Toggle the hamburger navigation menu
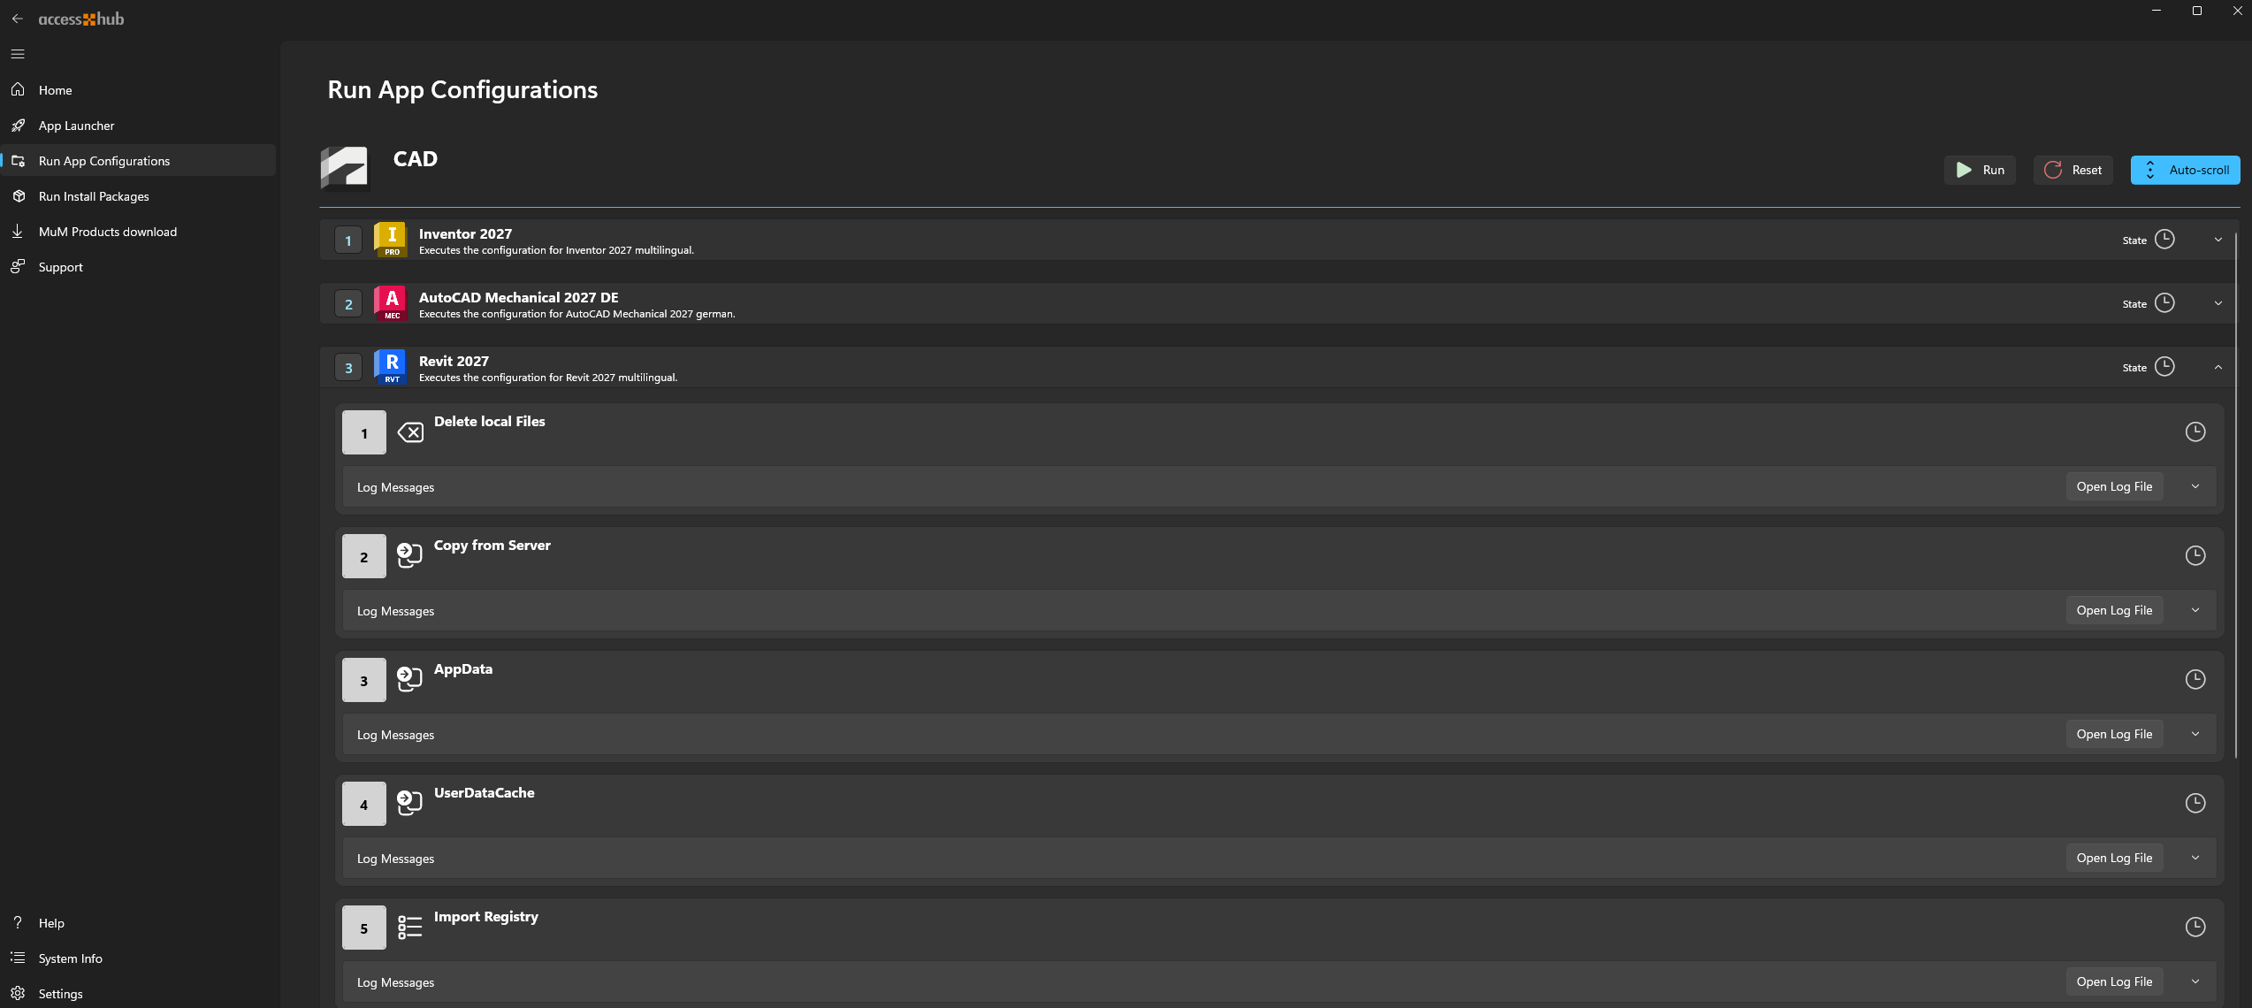The height and width of the screenshot is (1008, 2252). tap(18, 54)
